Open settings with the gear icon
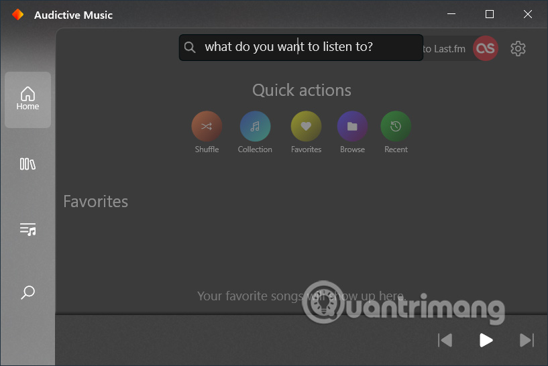The image size is (548, 366). 518,48
